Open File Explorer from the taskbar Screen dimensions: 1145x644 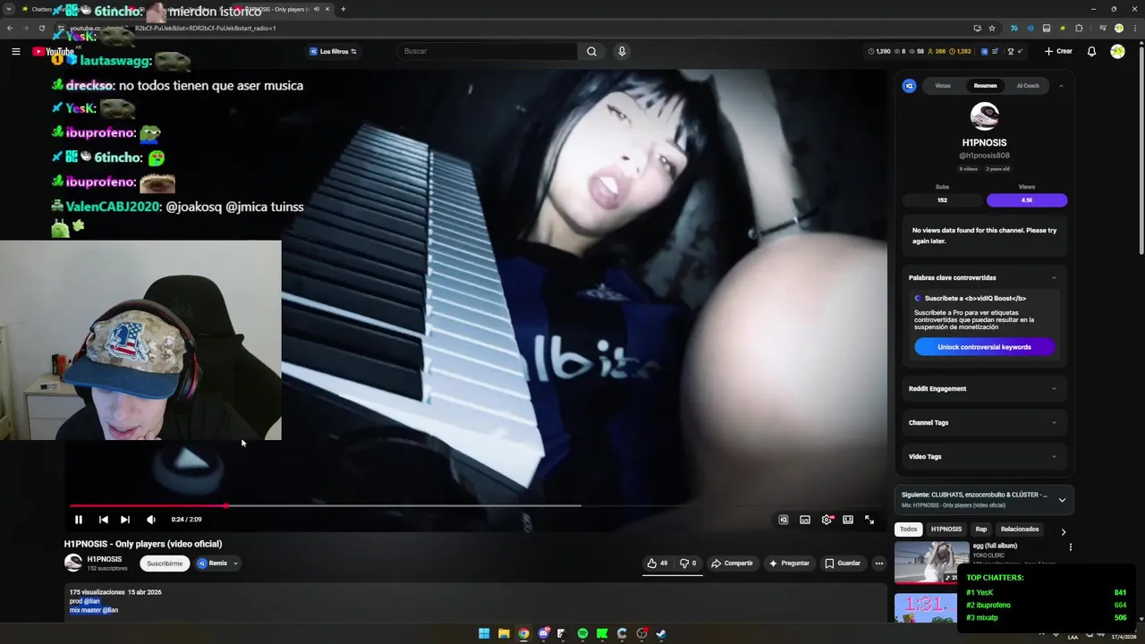504,633
